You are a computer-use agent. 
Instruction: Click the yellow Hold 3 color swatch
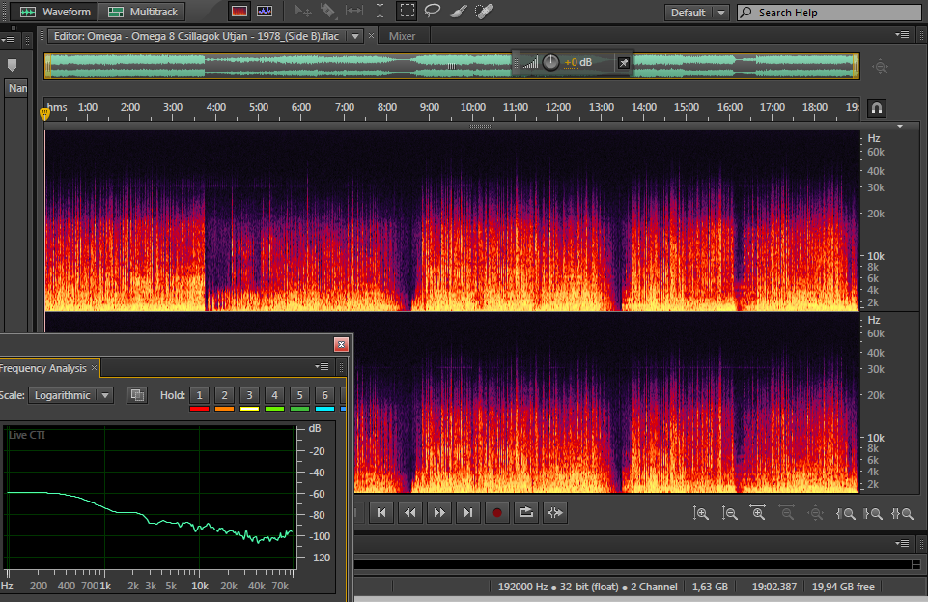coord(250,409)
